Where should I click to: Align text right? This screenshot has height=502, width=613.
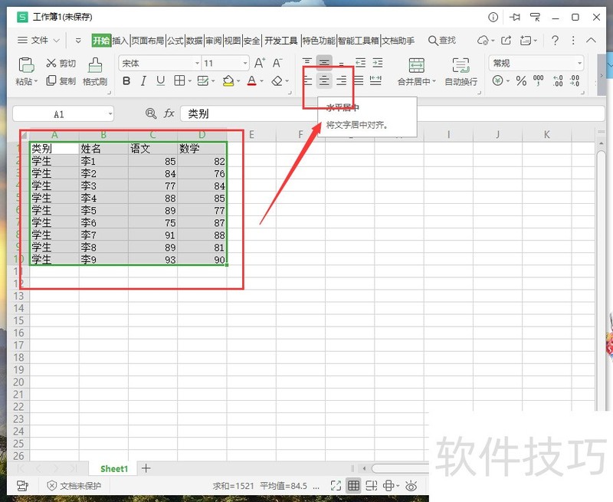(x=341, y=81)
